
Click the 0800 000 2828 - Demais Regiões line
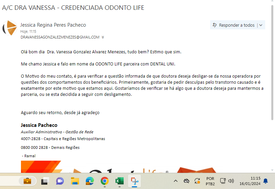pyautogui.click(x=50, y=147)
